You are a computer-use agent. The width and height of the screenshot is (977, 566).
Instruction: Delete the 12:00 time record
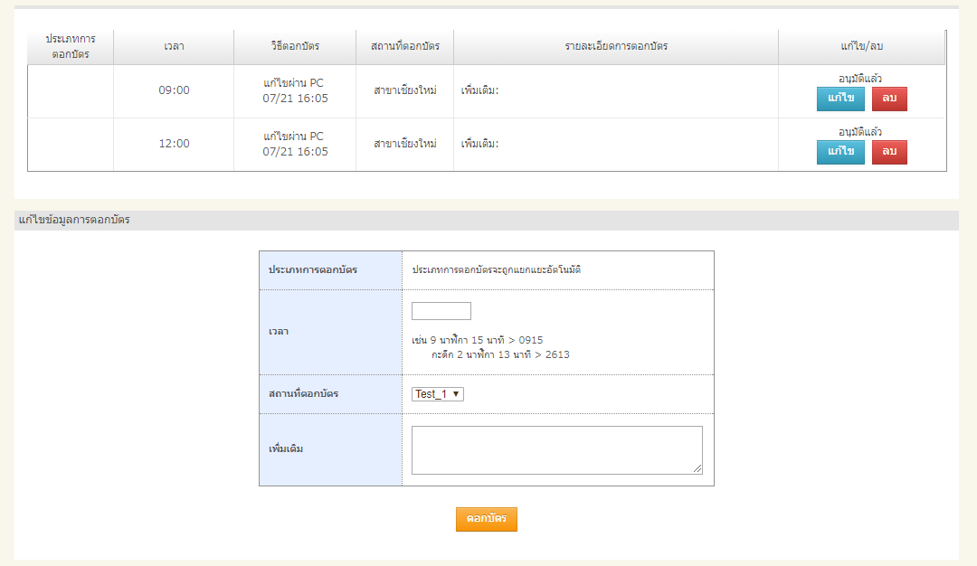click(889, 152)
